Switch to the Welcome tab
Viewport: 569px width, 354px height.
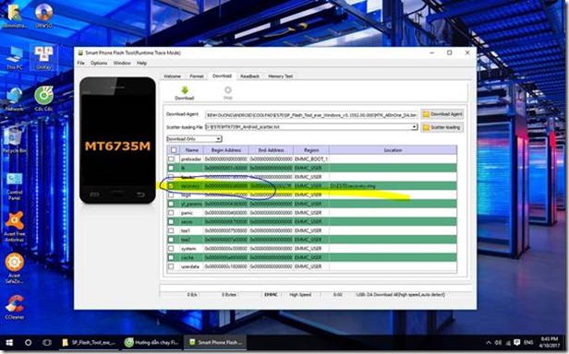[x=172, y=77]
